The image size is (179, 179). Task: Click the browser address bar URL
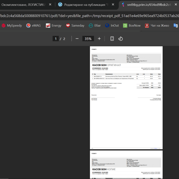point(89,16)
